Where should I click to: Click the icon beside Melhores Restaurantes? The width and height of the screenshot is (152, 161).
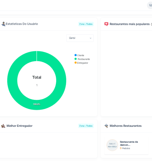click(106, 126)
